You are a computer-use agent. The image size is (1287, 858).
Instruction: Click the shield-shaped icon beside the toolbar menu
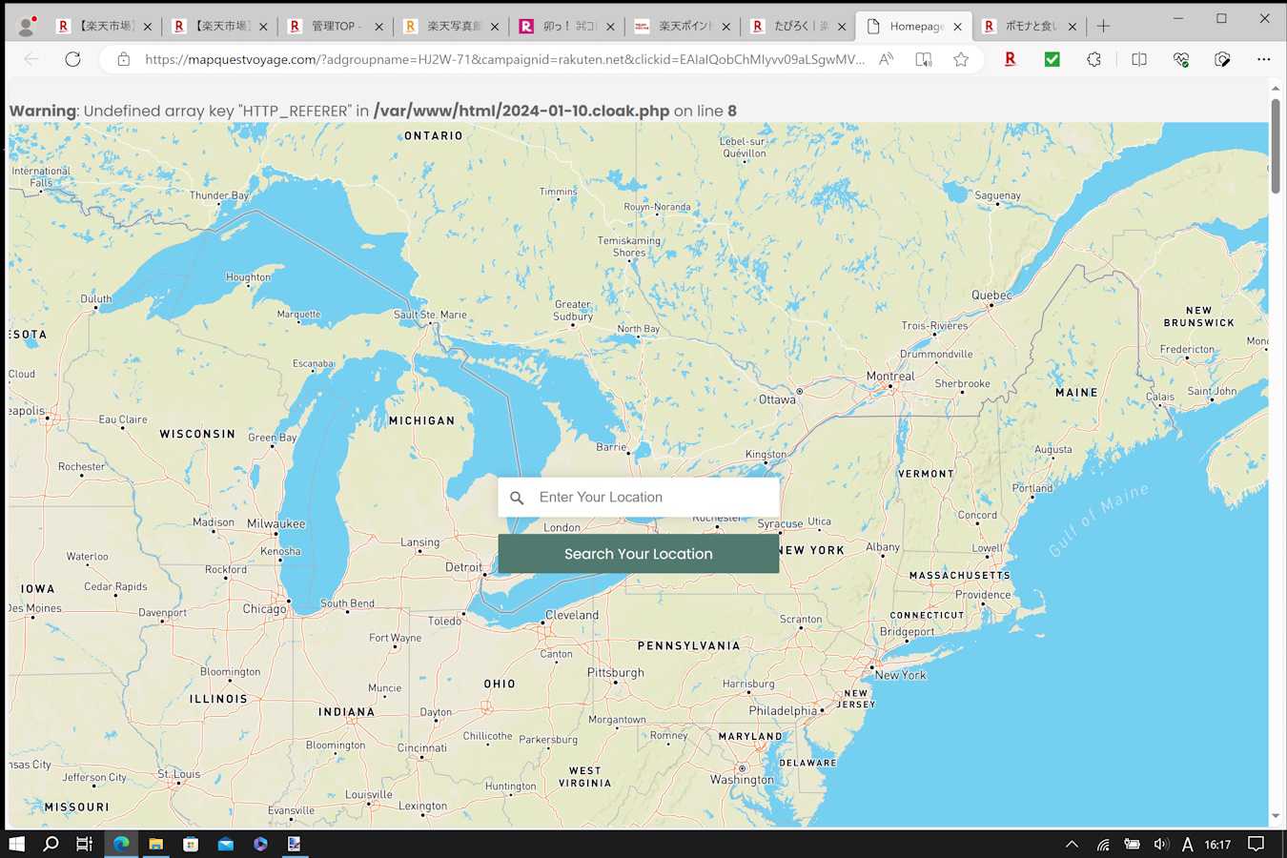click(x=1222, y=59)
